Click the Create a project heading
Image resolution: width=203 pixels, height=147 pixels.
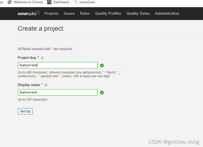[40, 28]
